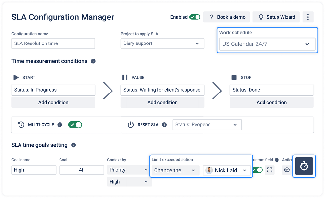Add condition under STOP
This screenshot has height=198, width=325.
point(272,103)
